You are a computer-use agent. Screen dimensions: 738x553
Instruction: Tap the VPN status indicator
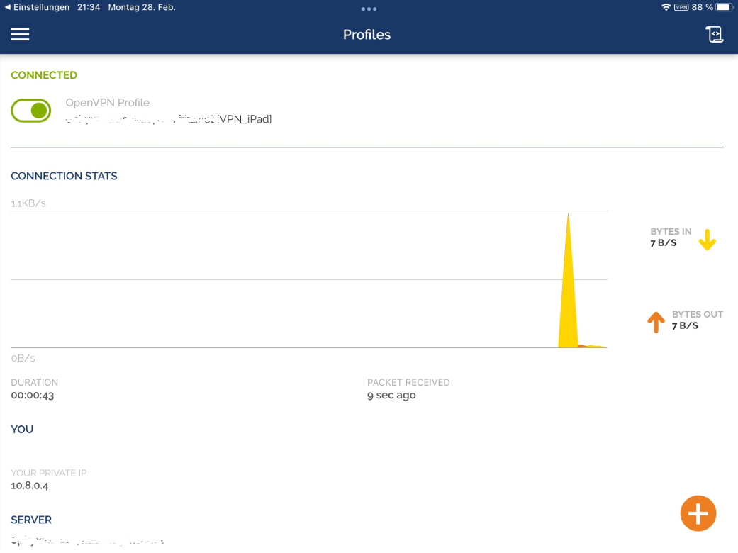tap(681, 7)
